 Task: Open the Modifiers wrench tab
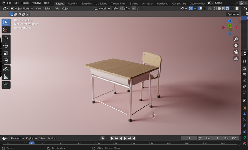[245, 114]
